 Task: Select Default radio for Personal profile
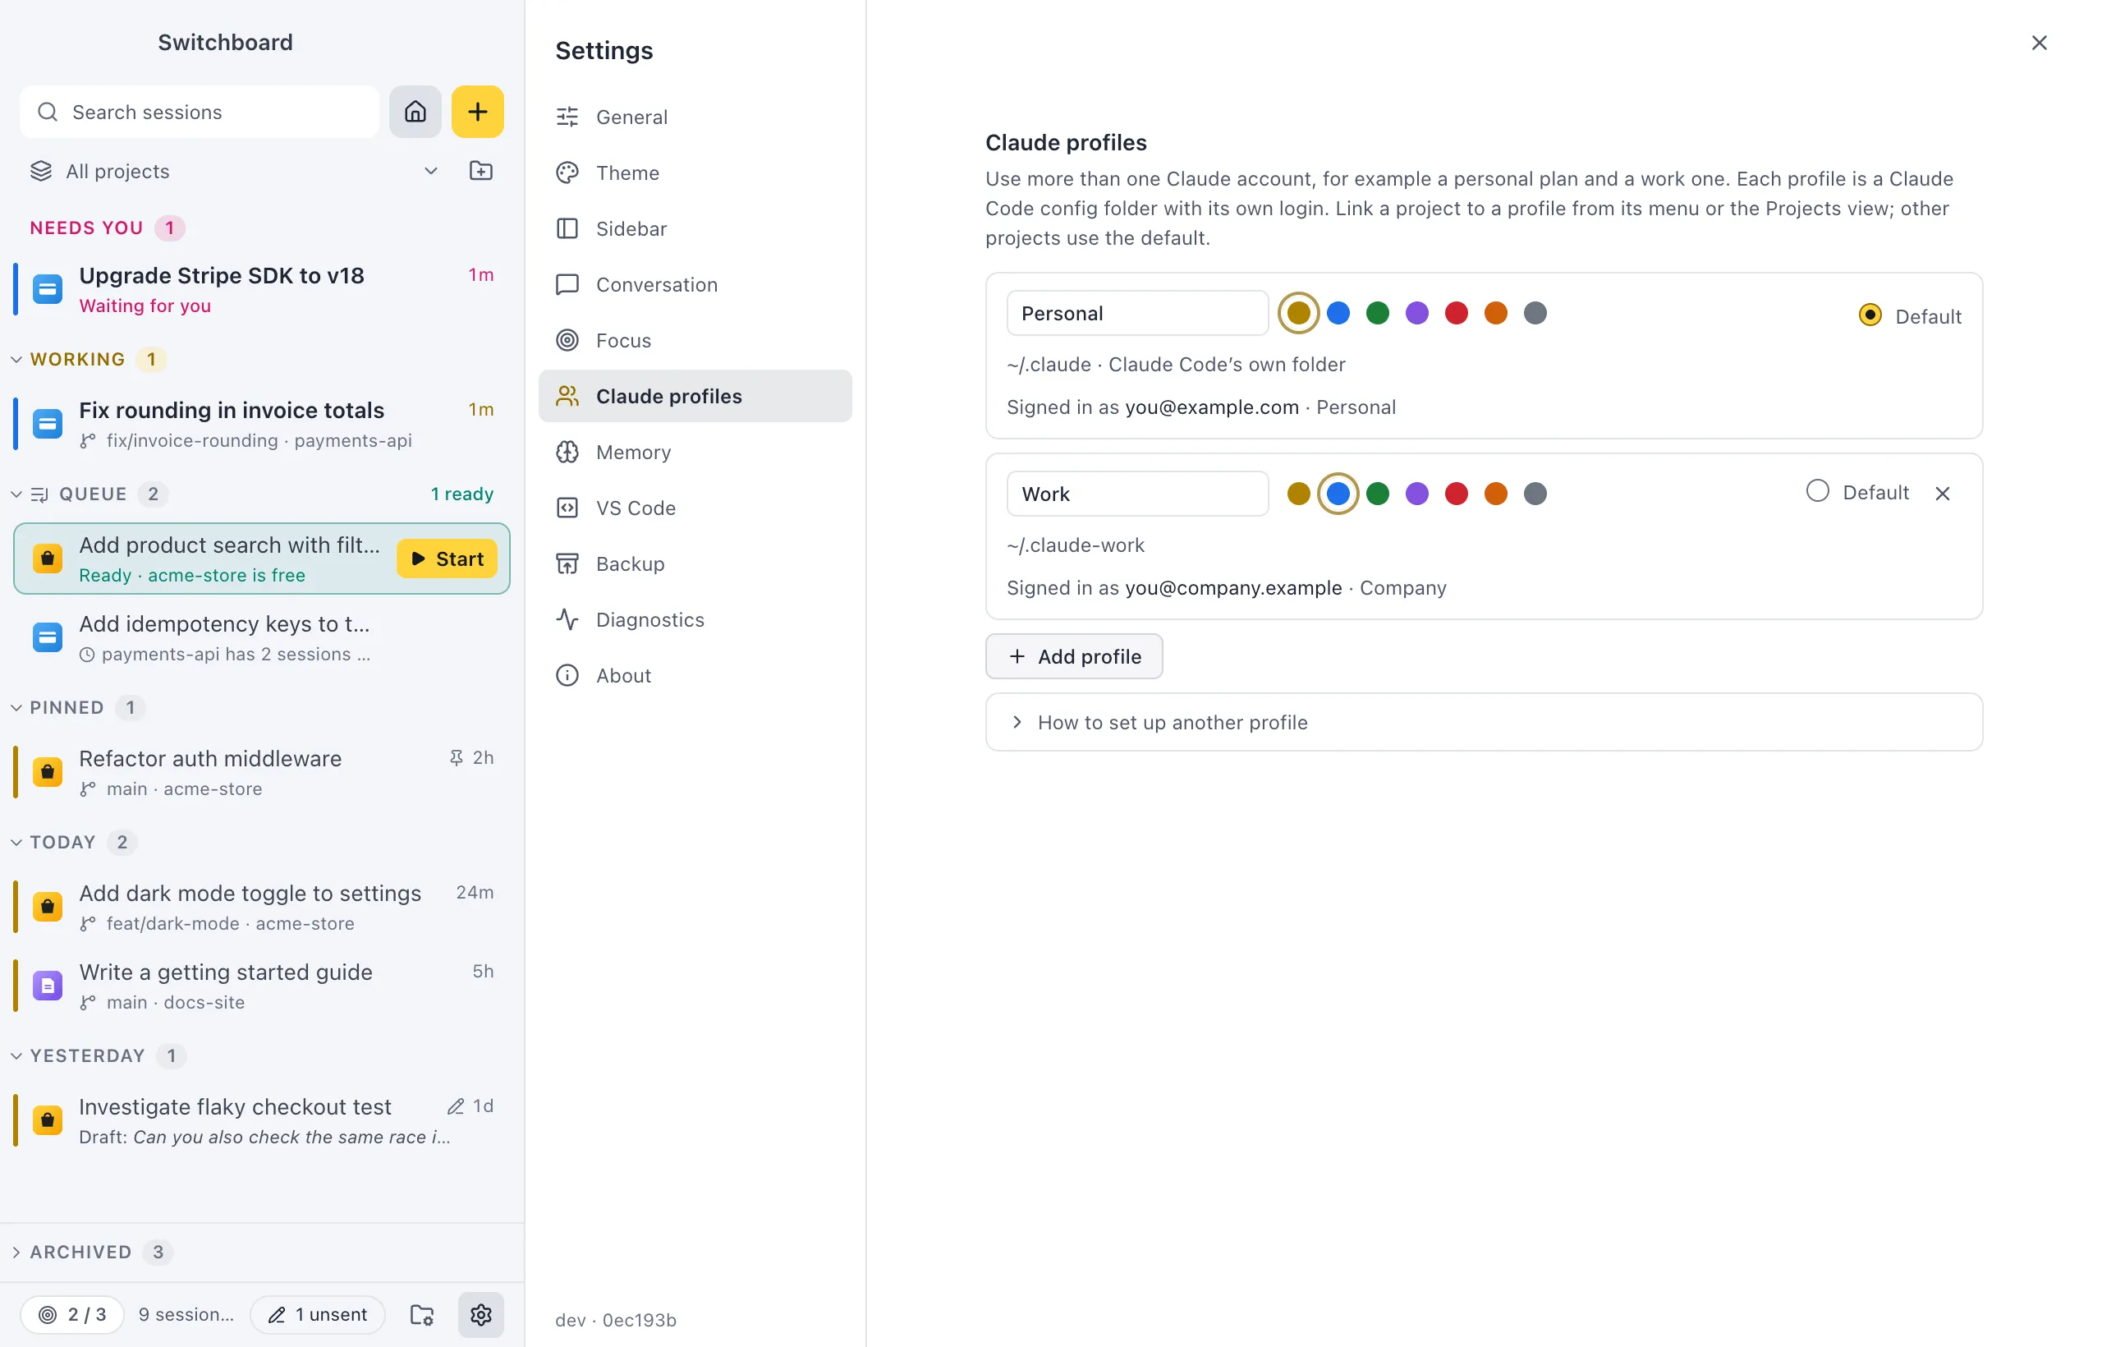click(x=1870, y=315)
